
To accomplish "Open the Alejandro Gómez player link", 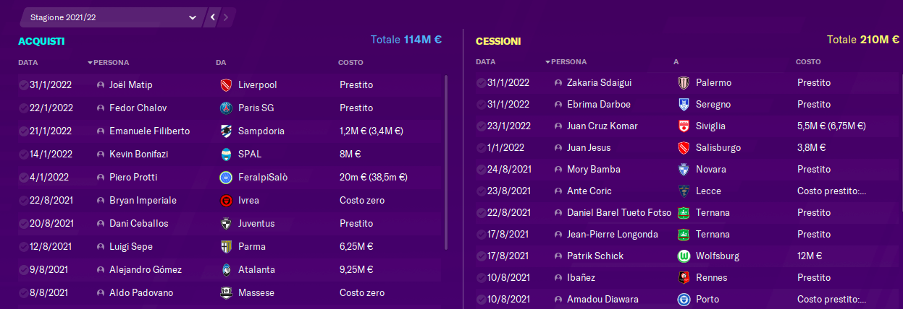I will click(x=146, y=270).
